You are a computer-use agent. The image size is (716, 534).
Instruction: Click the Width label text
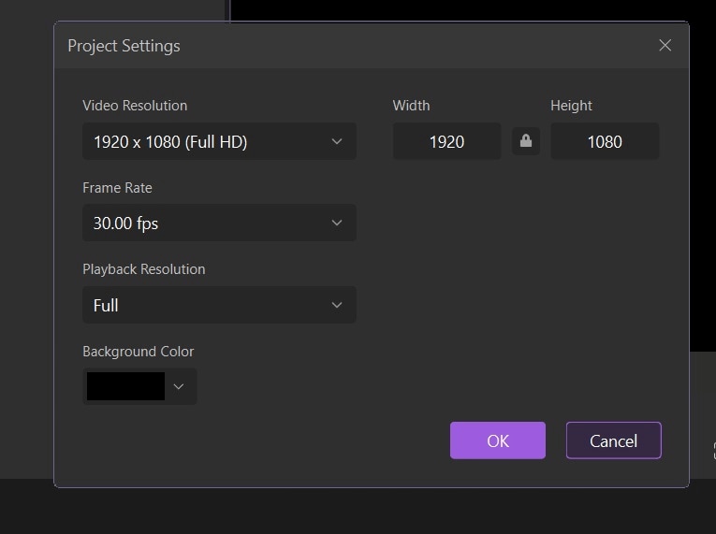411,106
